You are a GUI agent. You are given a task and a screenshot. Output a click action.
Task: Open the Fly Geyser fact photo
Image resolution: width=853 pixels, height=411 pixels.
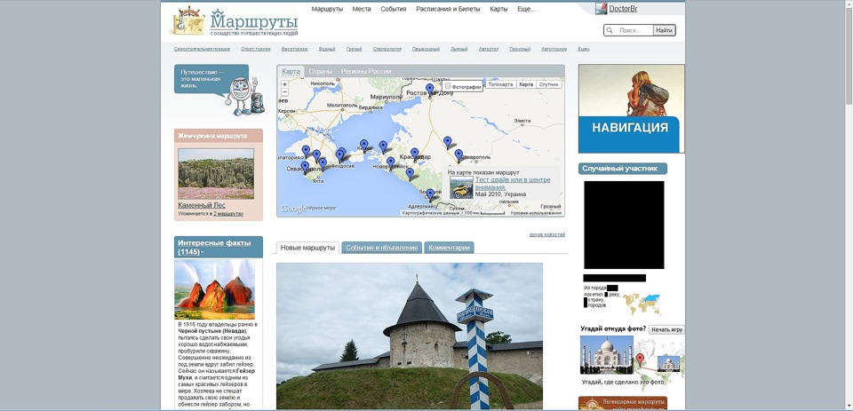214,289
